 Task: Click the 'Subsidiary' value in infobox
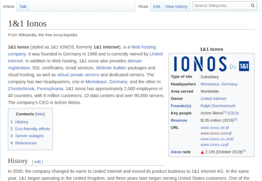[x=210, y=77]
